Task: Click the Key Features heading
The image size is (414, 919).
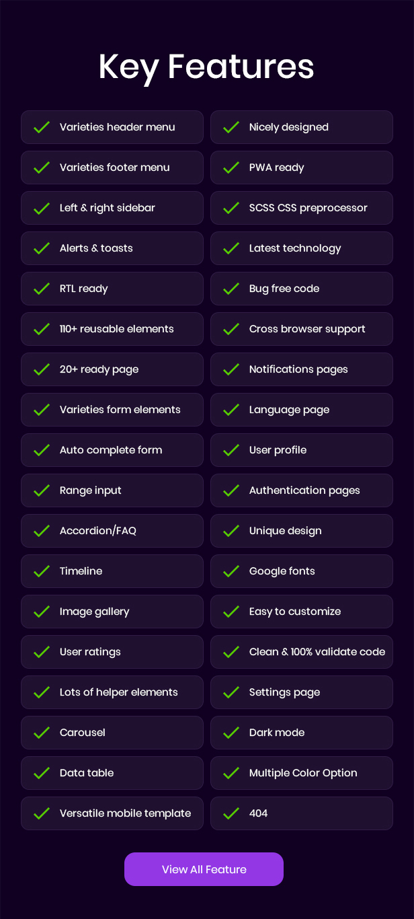Action: (x=206, y=67)
